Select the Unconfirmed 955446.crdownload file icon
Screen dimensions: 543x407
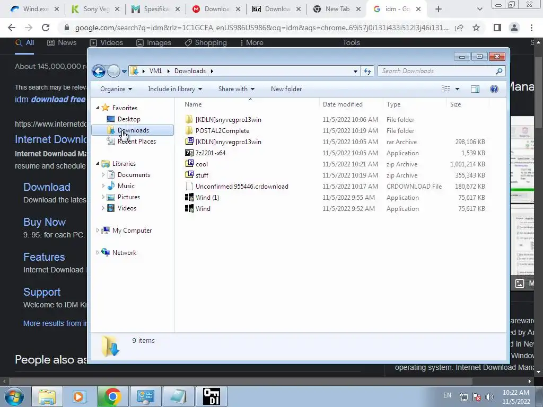coord(189,186)
